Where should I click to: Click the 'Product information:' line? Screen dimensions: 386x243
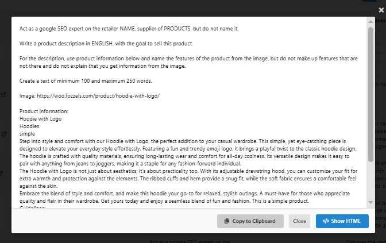[44, 111]
